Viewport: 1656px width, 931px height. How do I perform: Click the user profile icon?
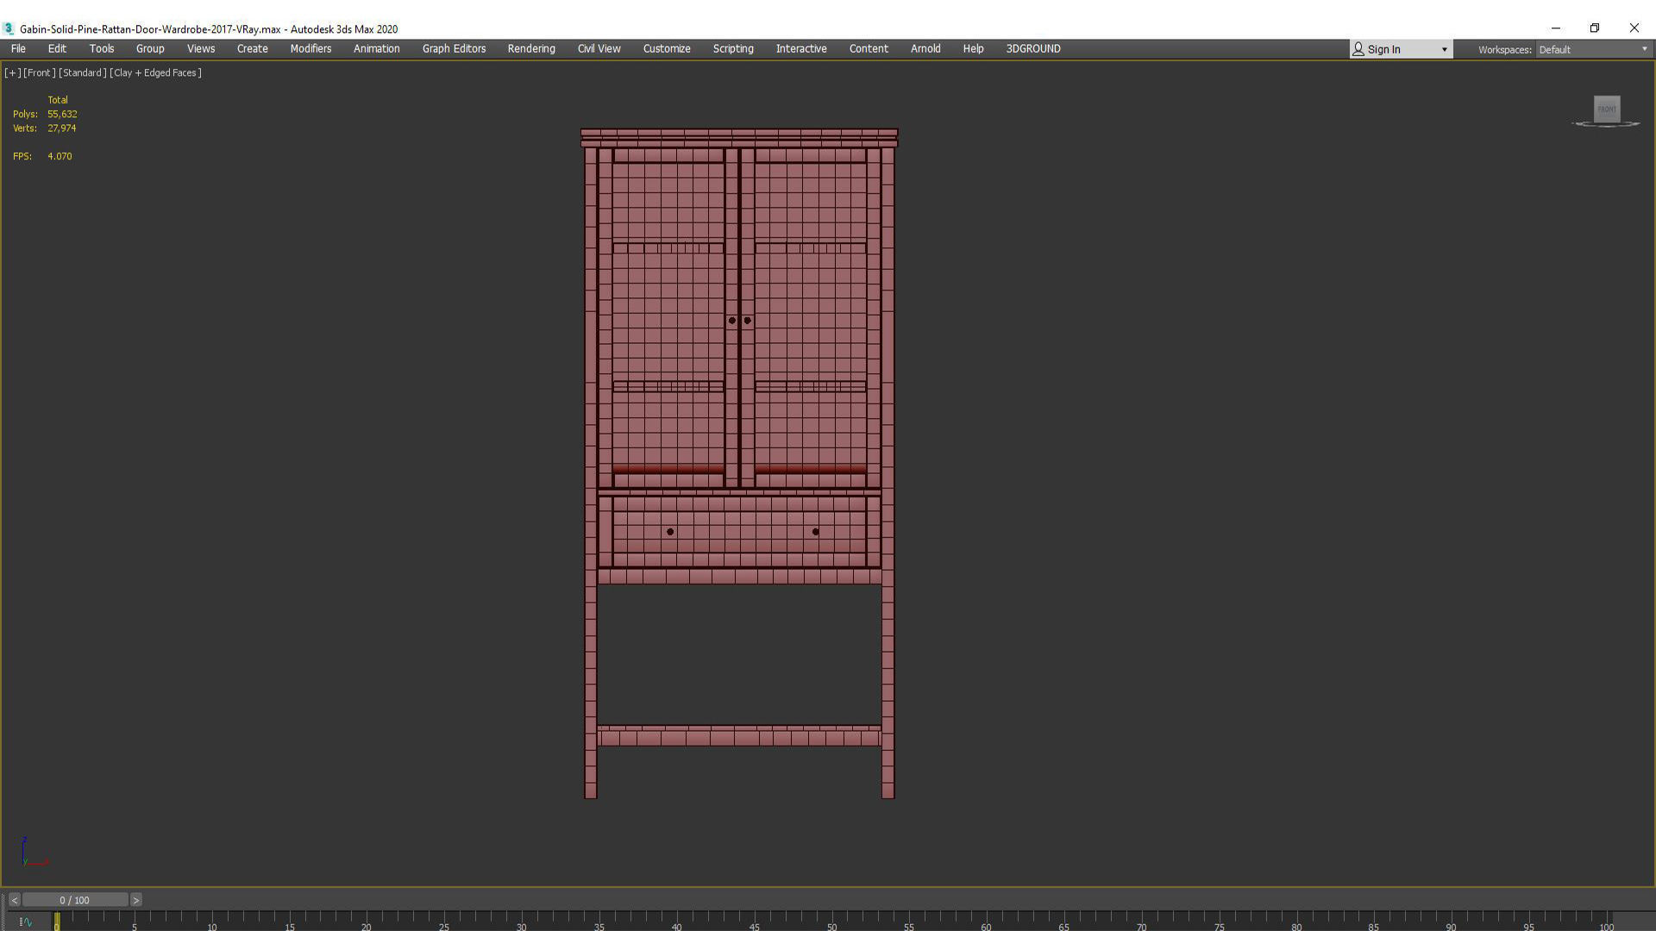1358,49
